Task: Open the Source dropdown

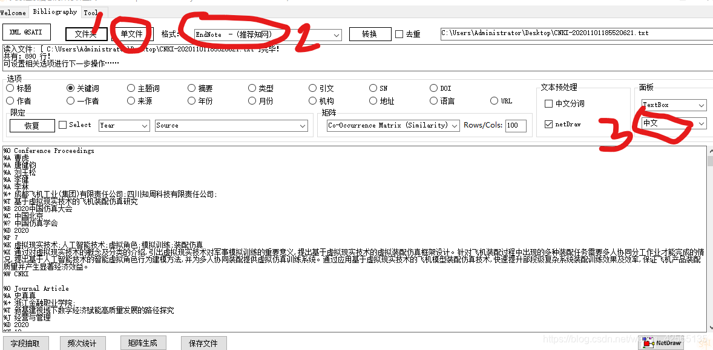Action: pyautogui.click(x=231, y=125)
